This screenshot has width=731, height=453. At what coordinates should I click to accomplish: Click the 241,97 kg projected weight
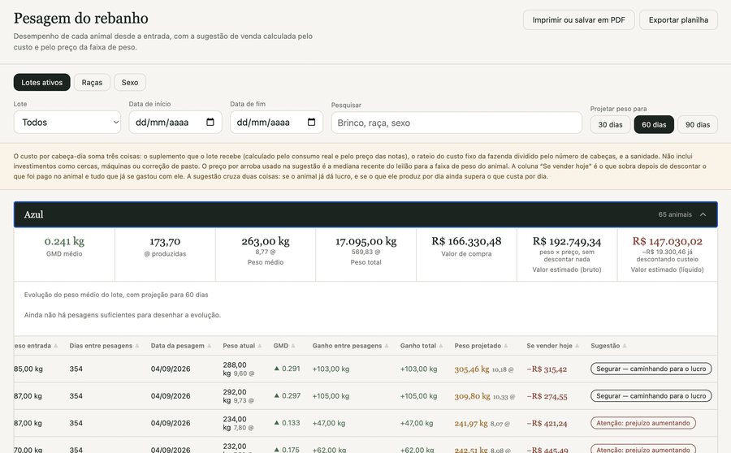(x=471, y=423)
